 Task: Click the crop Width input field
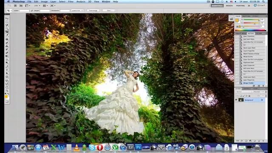[24, 11]
